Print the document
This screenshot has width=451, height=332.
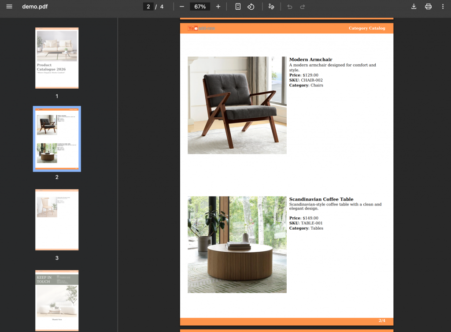428,7
